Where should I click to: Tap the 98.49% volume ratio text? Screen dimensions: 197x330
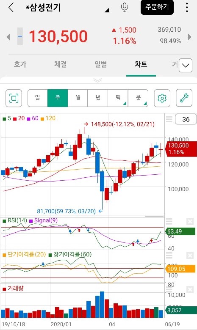[170, 41]
